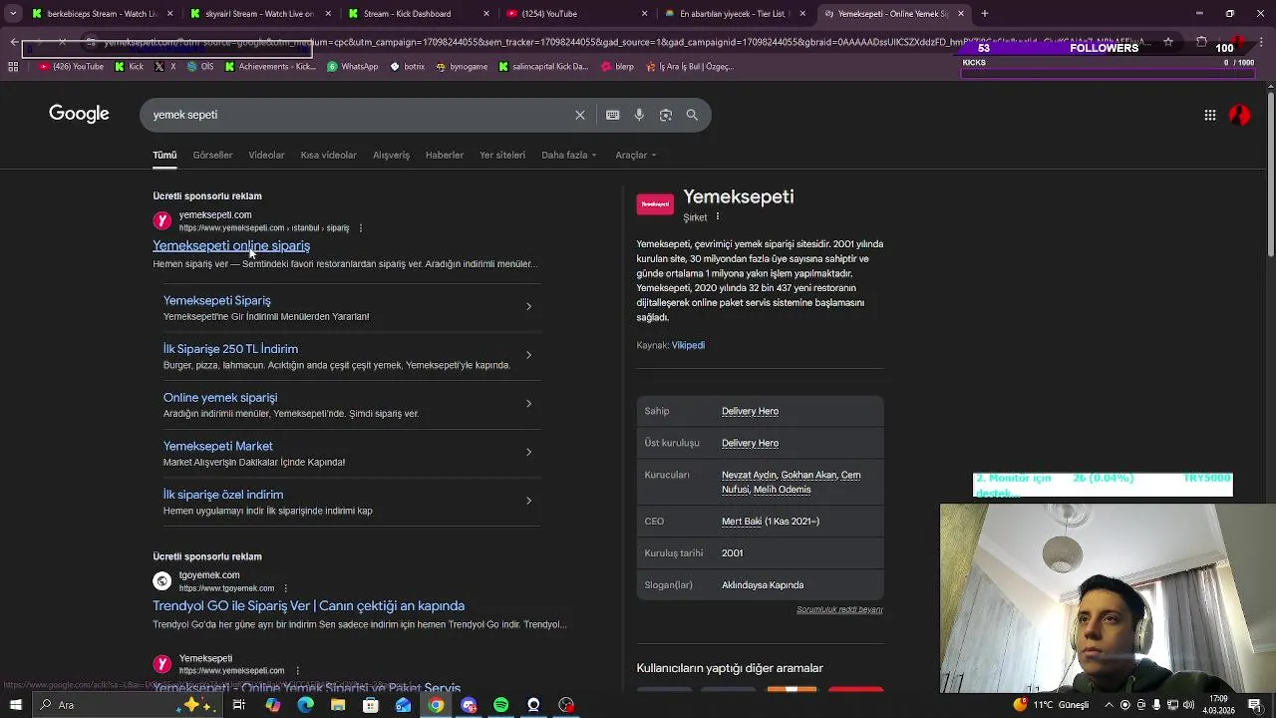This screenshot has width=1276, height=718.
Task: Open the 'İlk siparişe özel indirim' chevron
Action: click(528, 501)
